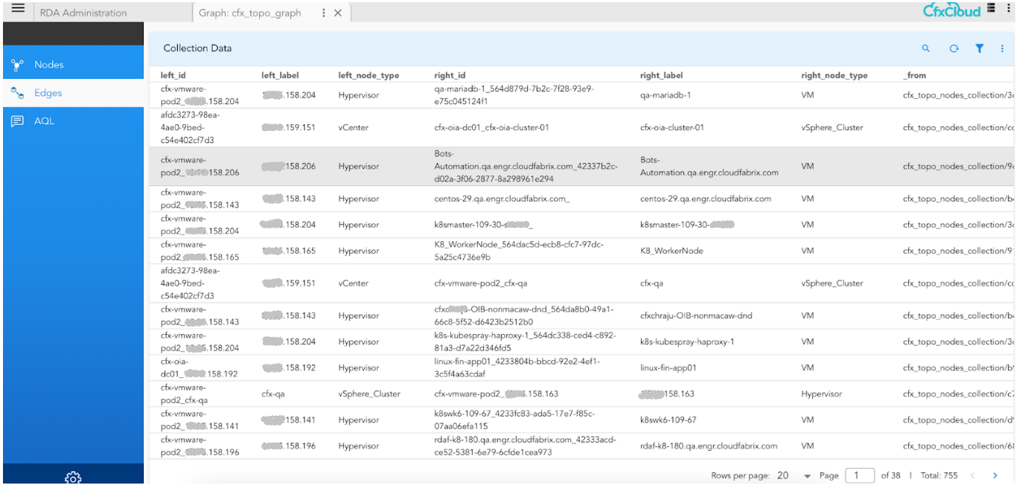Select Edges in the sidebar
This screenshot has width=1019, height=488.
[x=48, y=93]
